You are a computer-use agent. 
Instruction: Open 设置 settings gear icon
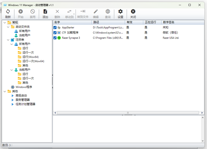pos(120,12)
